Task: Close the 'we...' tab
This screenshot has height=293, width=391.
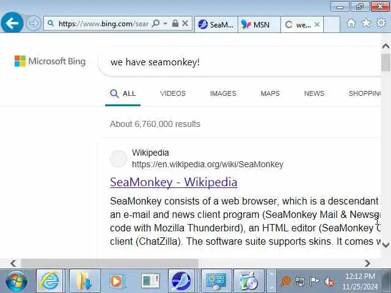Action: [317, 24]
